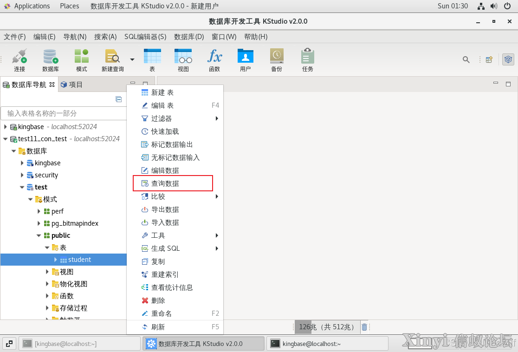
Task: Choose 复制 from context menu
Action: [175, 261]
